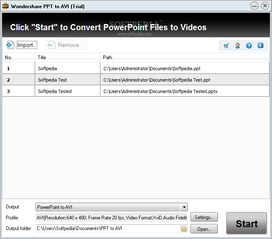Click the No. column header

18,58
